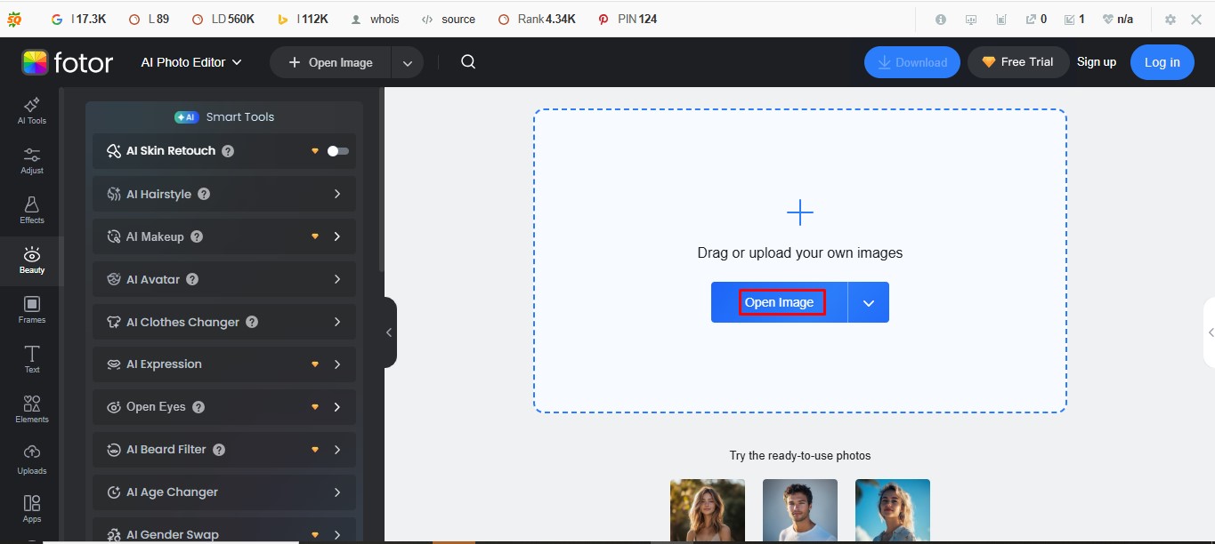Click the Fotor logo
The image size is (1215, 544).
click(68, 62)
